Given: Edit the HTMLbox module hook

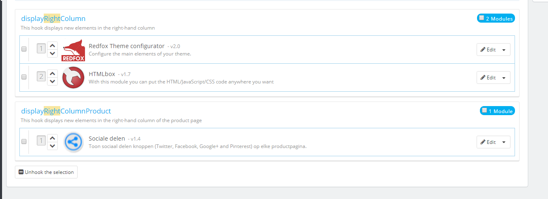Looking at the screenshot, I should (488, 78).
